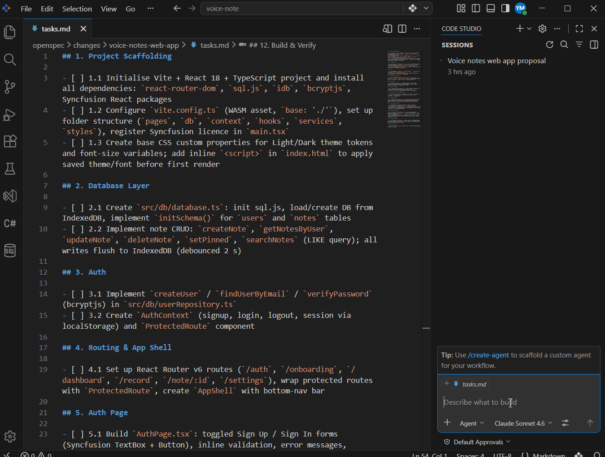Open the tools configuration in chat input
This screenshot has height=457, width=605.
[x=565, y=423]
